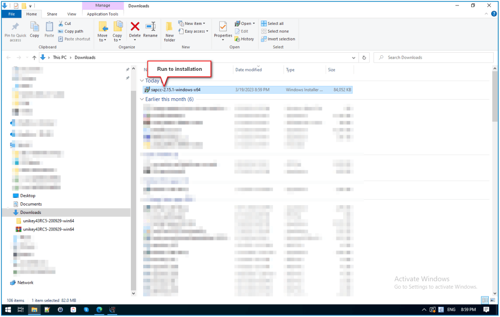Open the File menu tab

tap(11, 14)
